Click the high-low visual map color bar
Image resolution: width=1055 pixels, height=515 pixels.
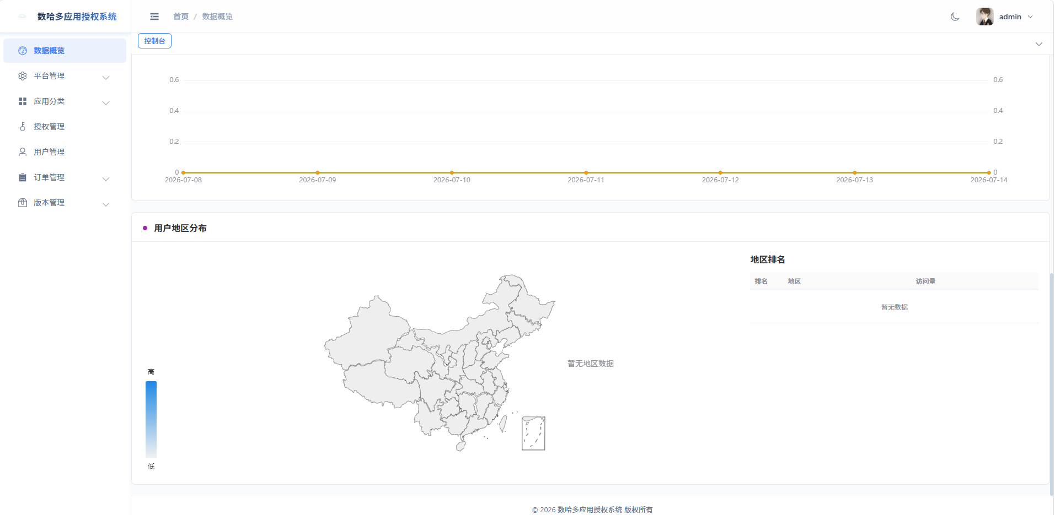[x=151, y=419]
